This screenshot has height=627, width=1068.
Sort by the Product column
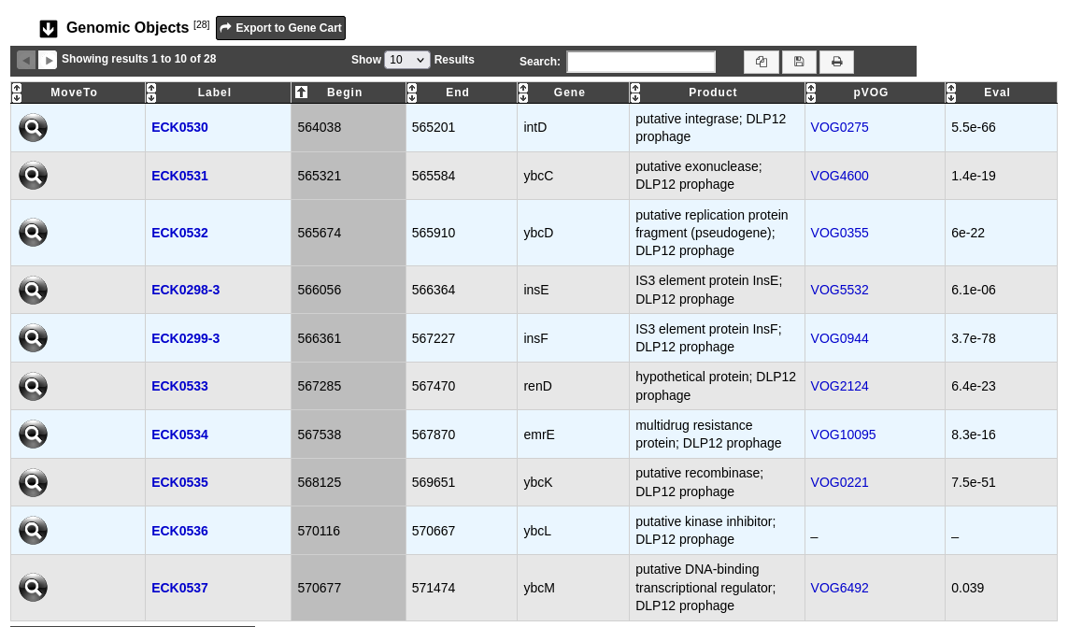(x=717, y=93)
